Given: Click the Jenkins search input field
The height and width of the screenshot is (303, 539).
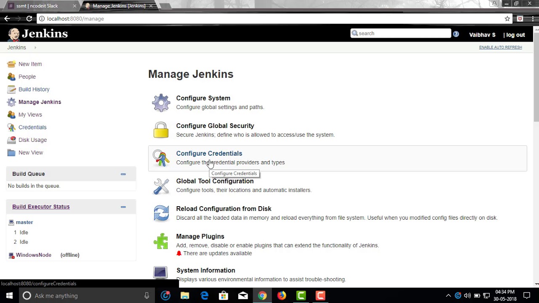Looking at the screenshot, I should 400,33.
